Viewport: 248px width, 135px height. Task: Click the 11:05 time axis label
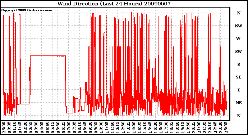107,127
